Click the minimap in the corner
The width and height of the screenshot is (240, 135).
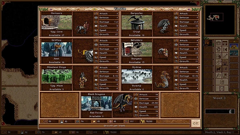[x=220, y=20]
